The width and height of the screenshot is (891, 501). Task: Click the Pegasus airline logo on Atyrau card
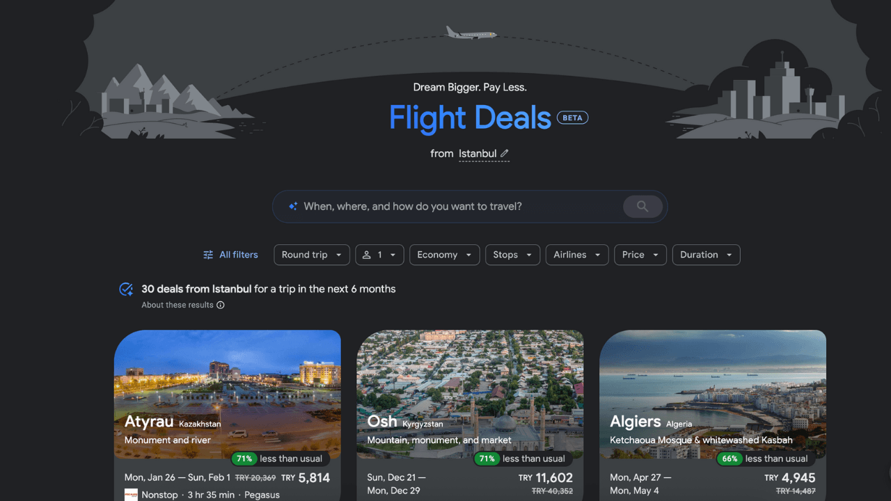coord(131,495)
